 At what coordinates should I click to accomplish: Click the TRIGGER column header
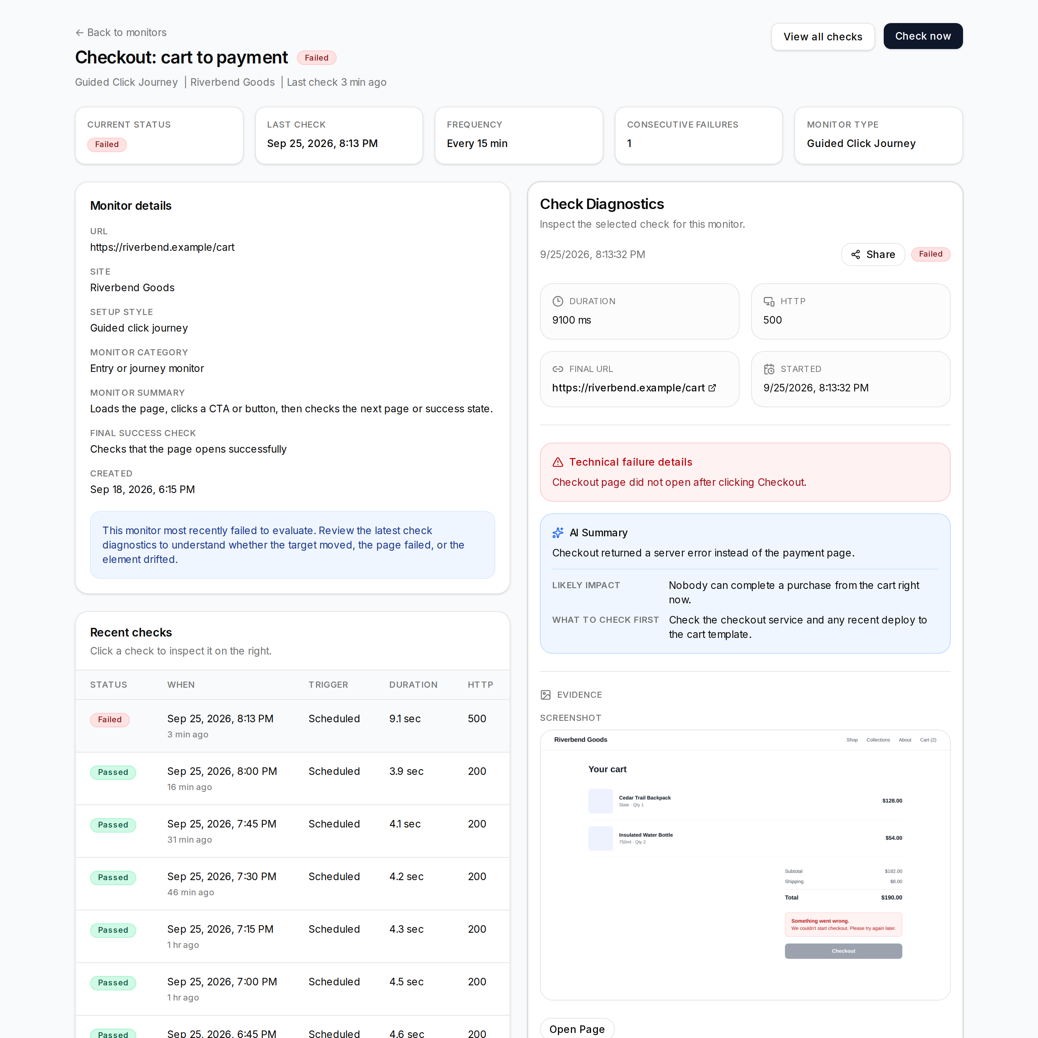point(328,684)
